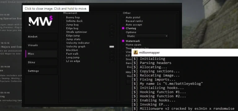Screen dimensions: 238x111
Task: Click the Strafe optimizer keybind box
Action: click(x=112, y=32)
